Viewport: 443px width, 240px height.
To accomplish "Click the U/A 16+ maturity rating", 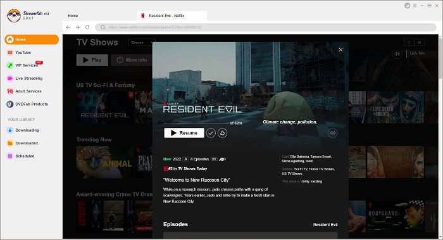I will (x=417, y=53).
